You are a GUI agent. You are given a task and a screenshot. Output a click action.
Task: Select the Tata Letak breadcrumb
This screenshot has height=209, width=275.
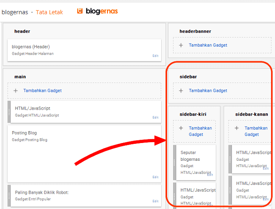pyautogui.click(x=49, y=12)
